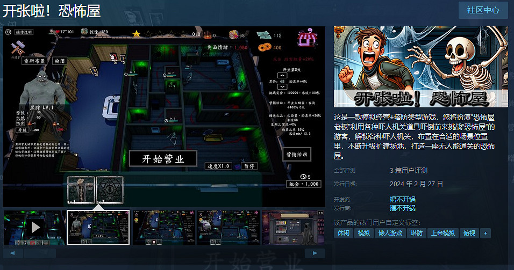Image resolution: width=514 pixels, height=270 pixels.
Task: Click the 负面情绪: 1,050 readout
Action: (227, 47)
